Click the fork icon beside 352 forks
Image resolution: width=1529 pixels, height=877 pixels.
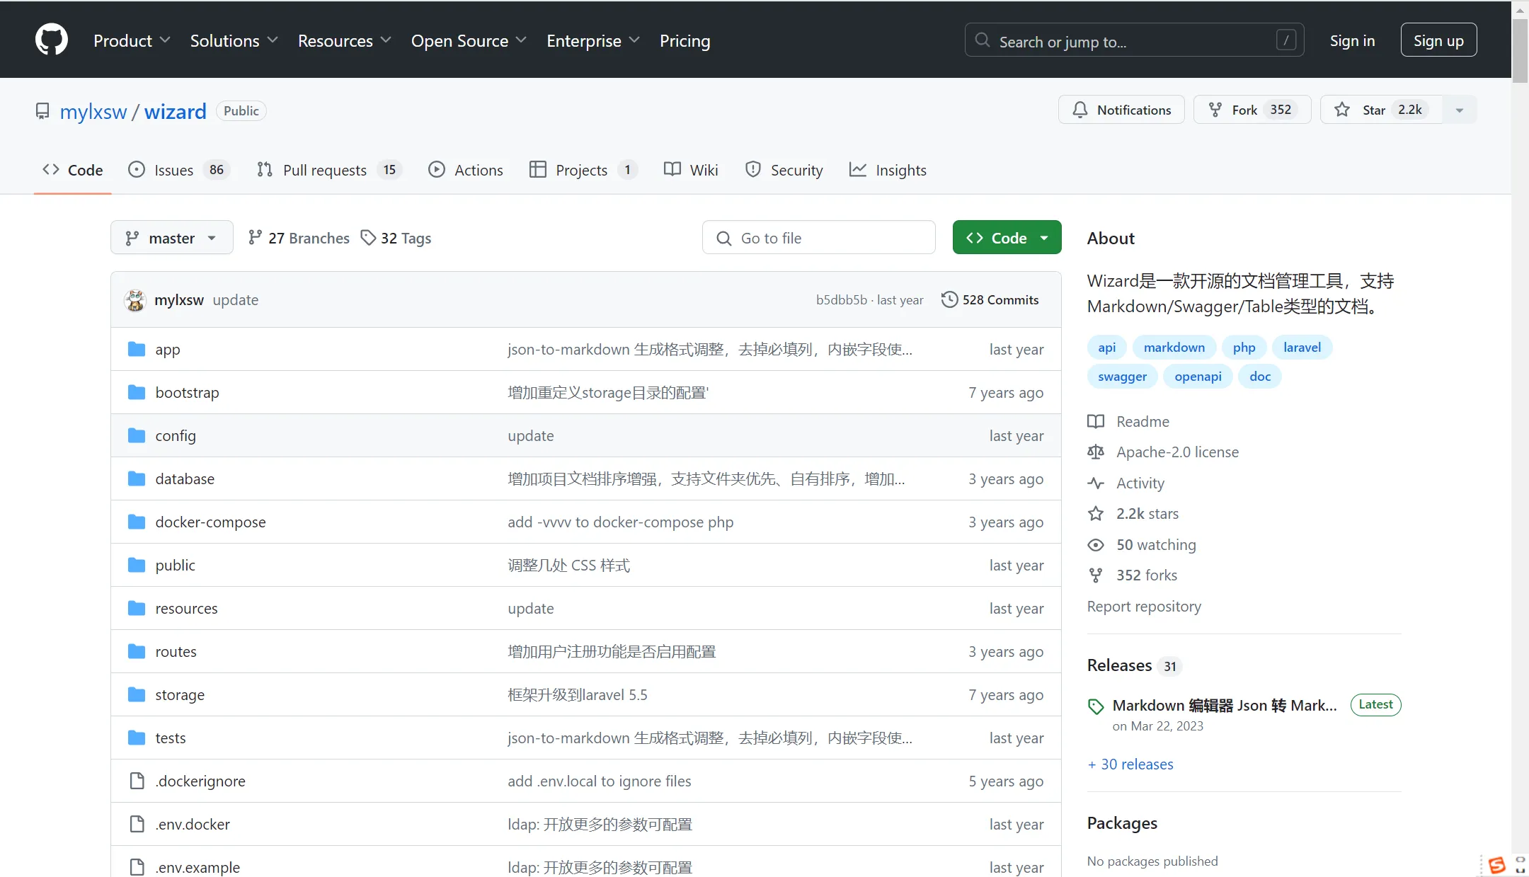[1096, 575]
